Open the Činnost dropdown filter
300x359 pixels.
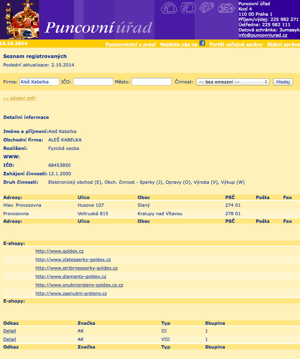pos(232,82)
